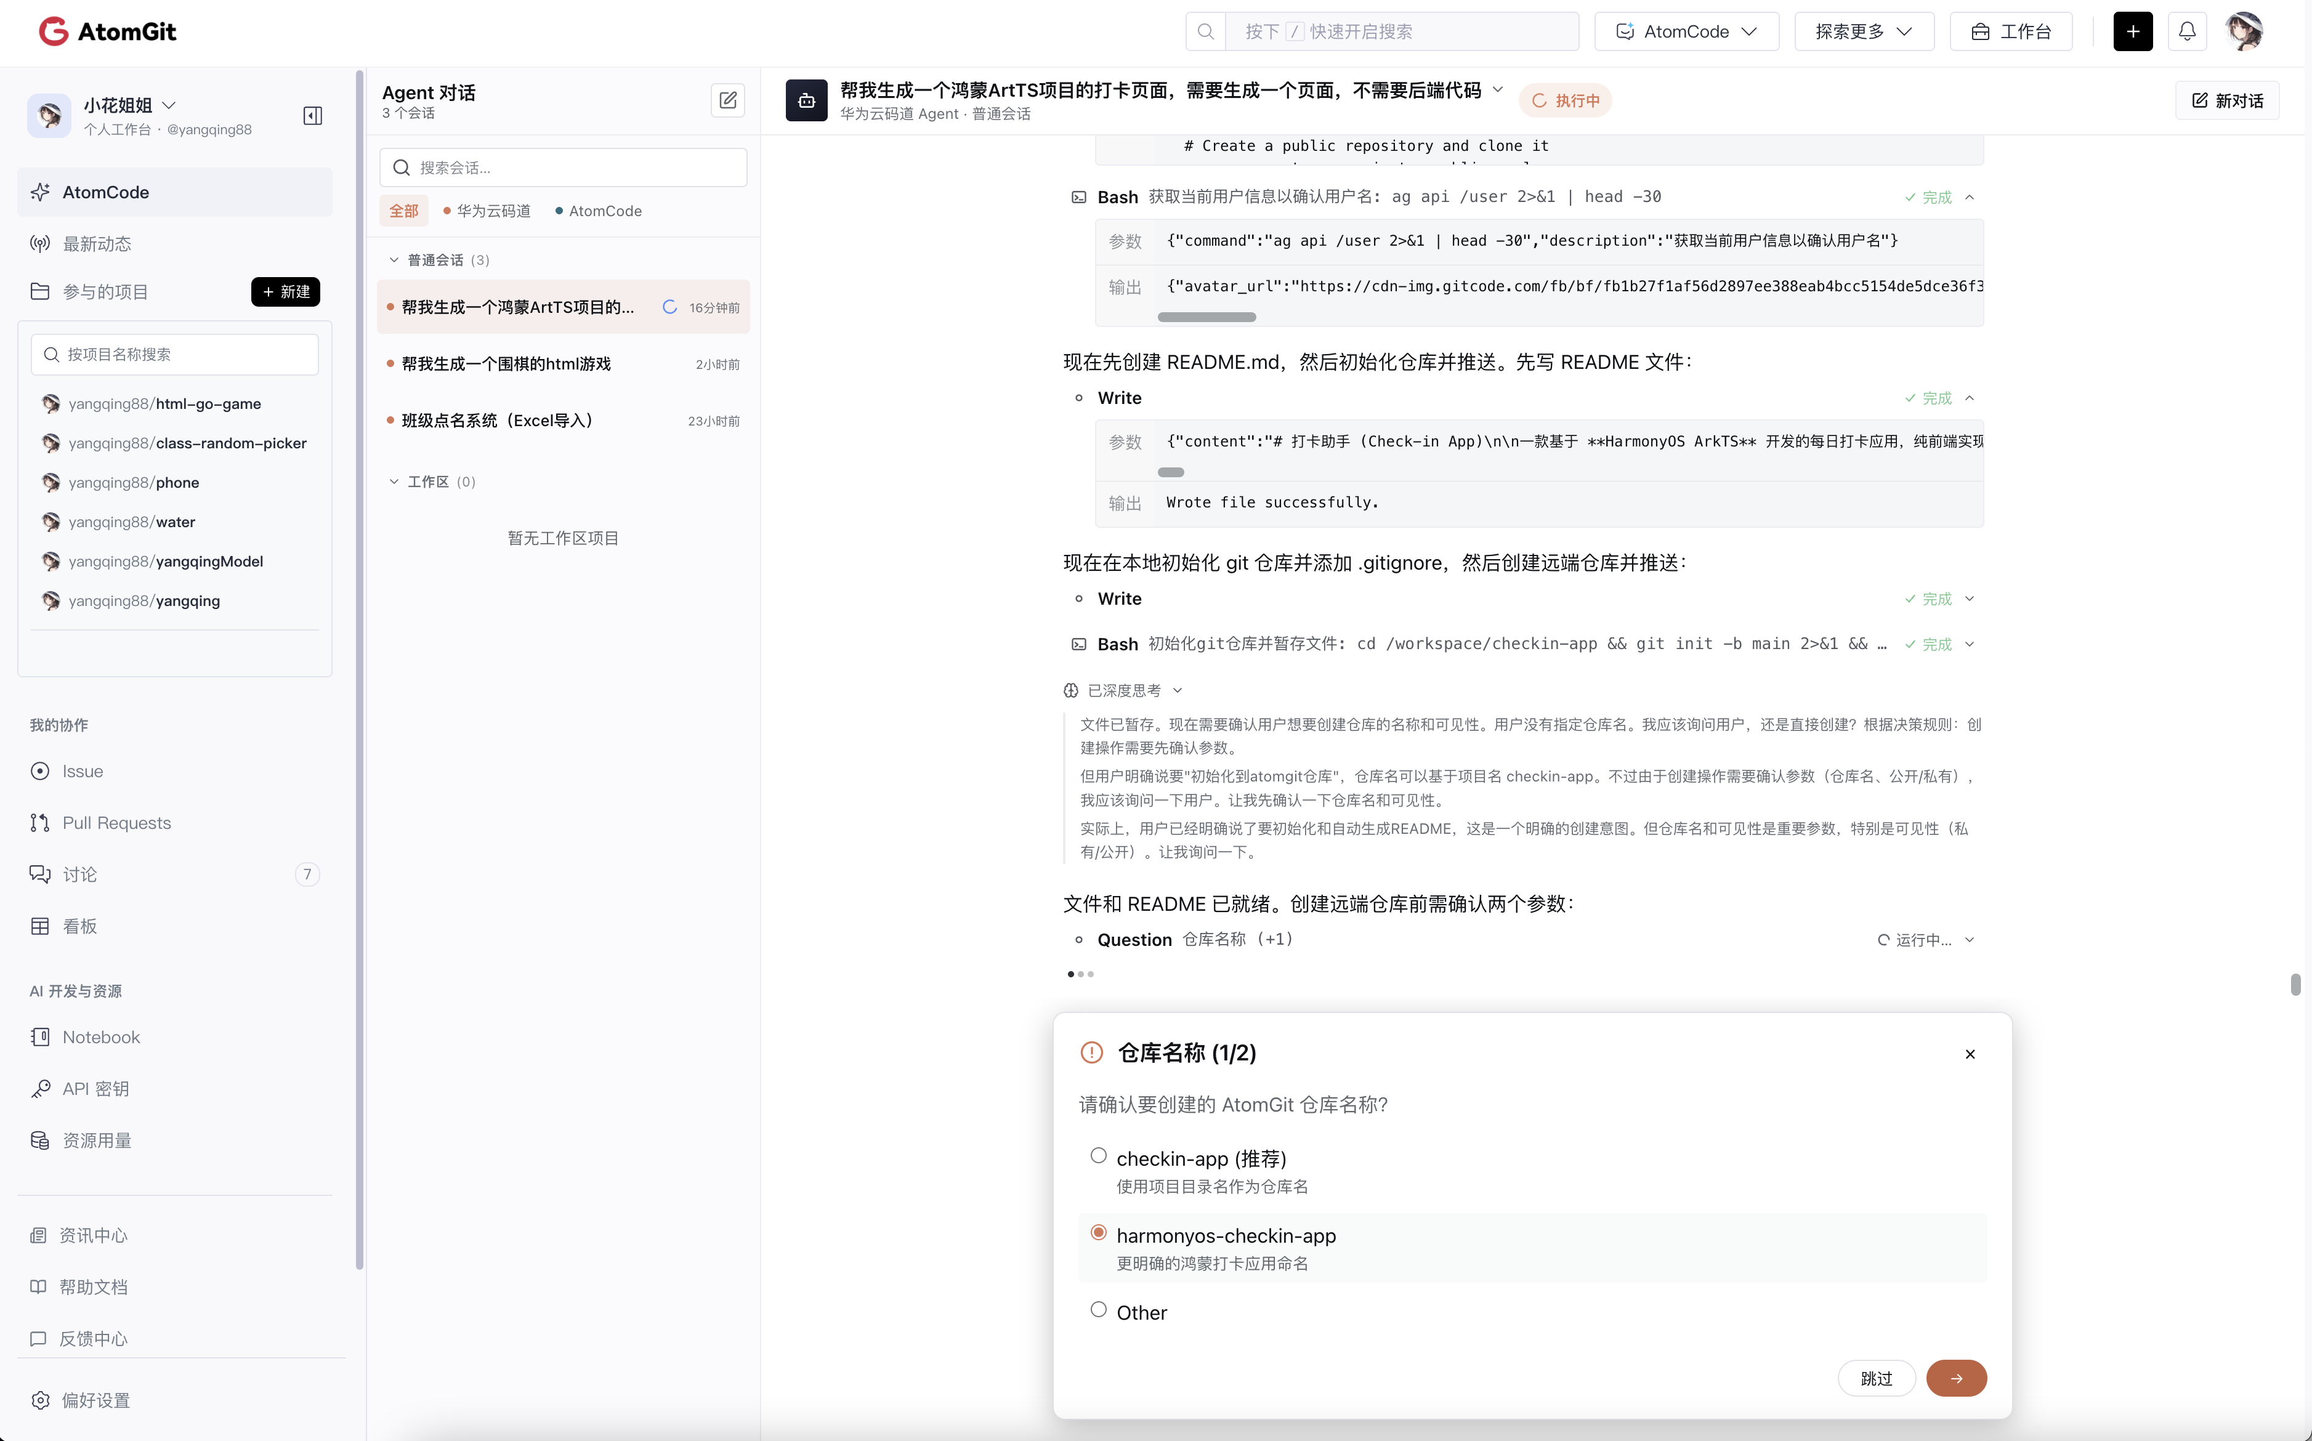Collapse the Bash 获取当前用户信息 step

[1970, 197]
